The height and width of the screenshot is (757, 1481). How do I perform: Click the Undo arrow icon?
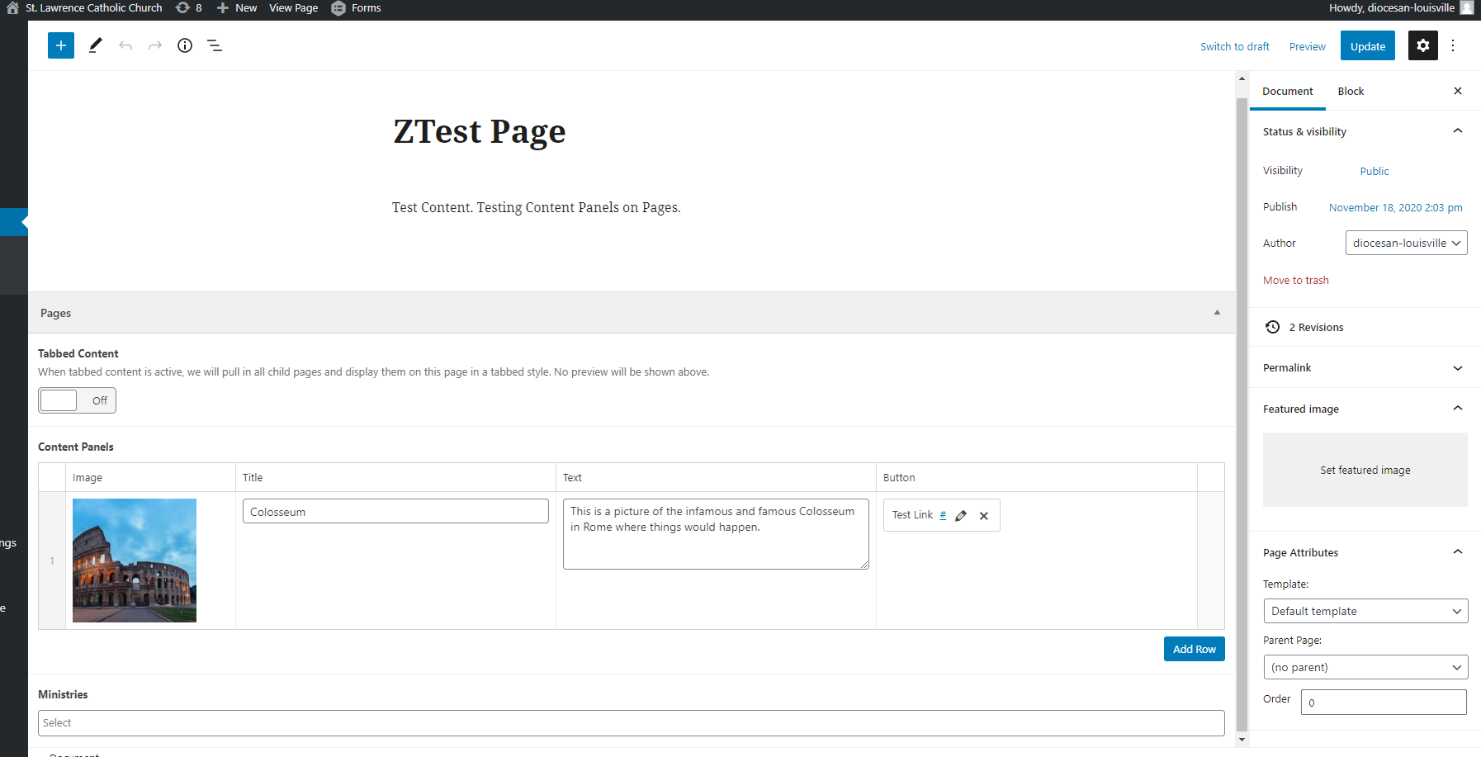click(x=125, y=45)
